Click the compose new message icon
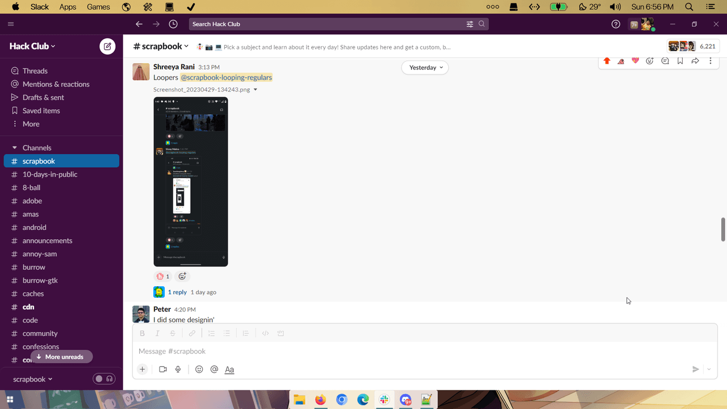Viewport: 727px width, 409px height. 107,47
